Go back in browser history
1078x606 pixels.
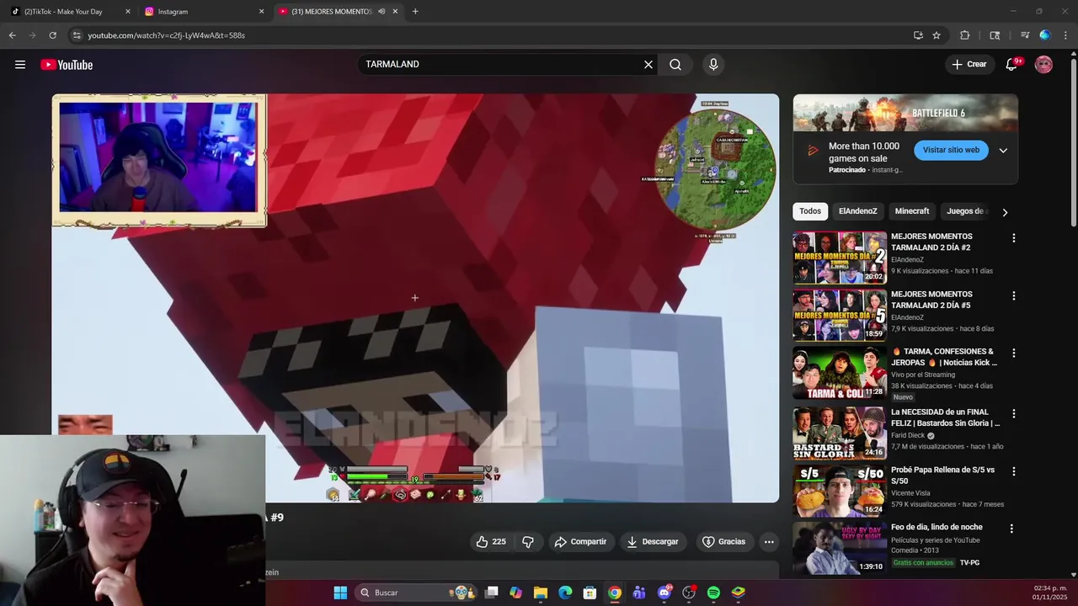[x=12, y=35]
